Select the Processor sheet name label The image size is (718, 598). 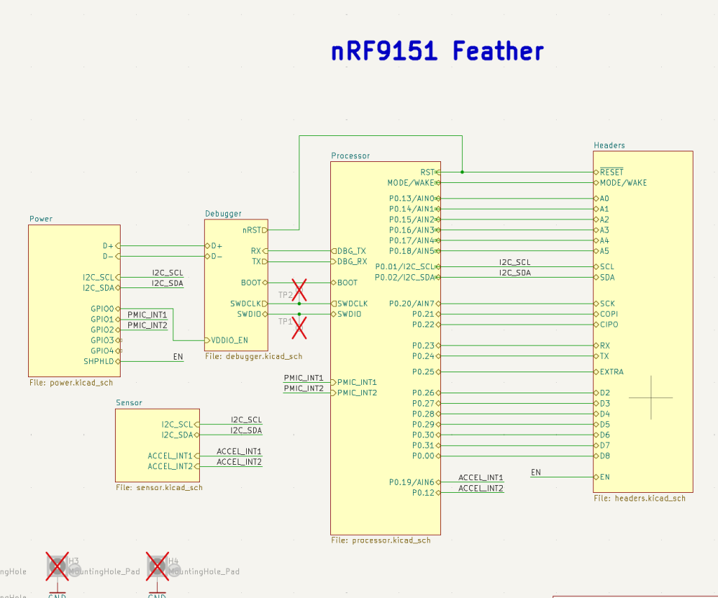coord(351,156)
